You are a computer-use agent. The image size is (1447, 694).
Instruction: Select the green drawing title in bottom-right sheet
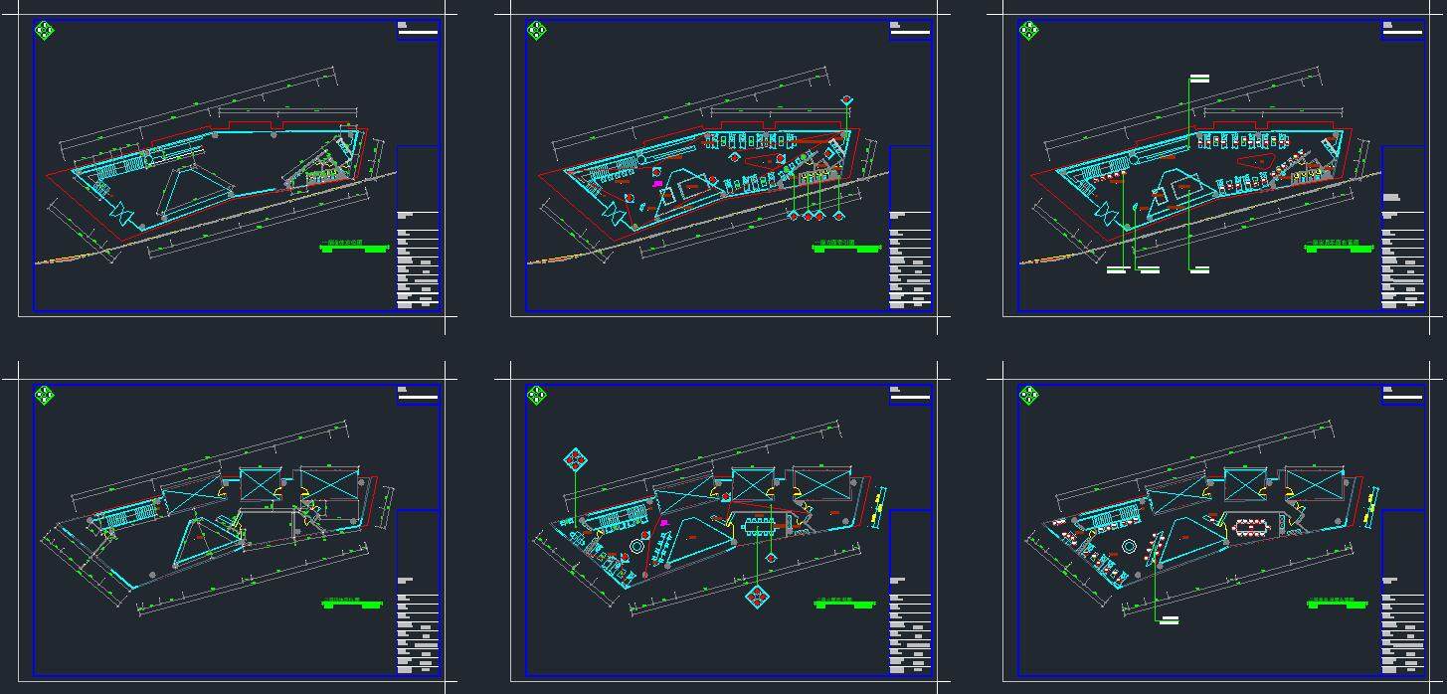click(x=1339, y=603)
